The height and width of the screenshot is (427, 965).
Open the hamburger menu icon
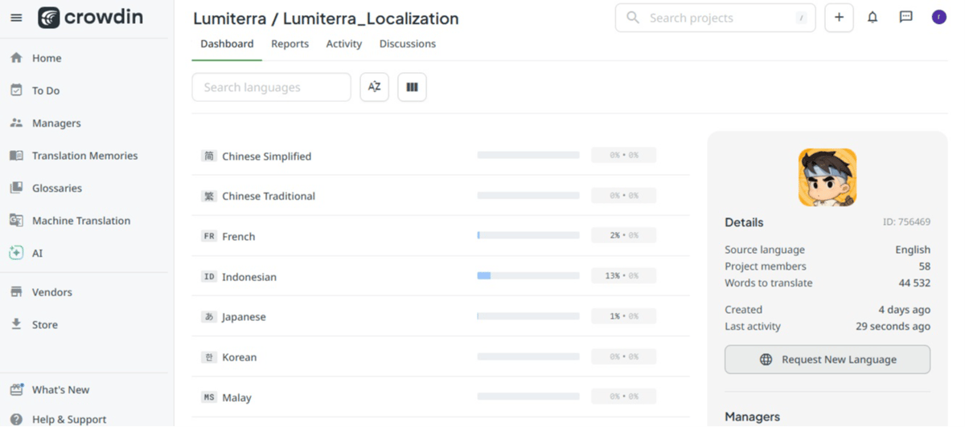pos(16,18)
